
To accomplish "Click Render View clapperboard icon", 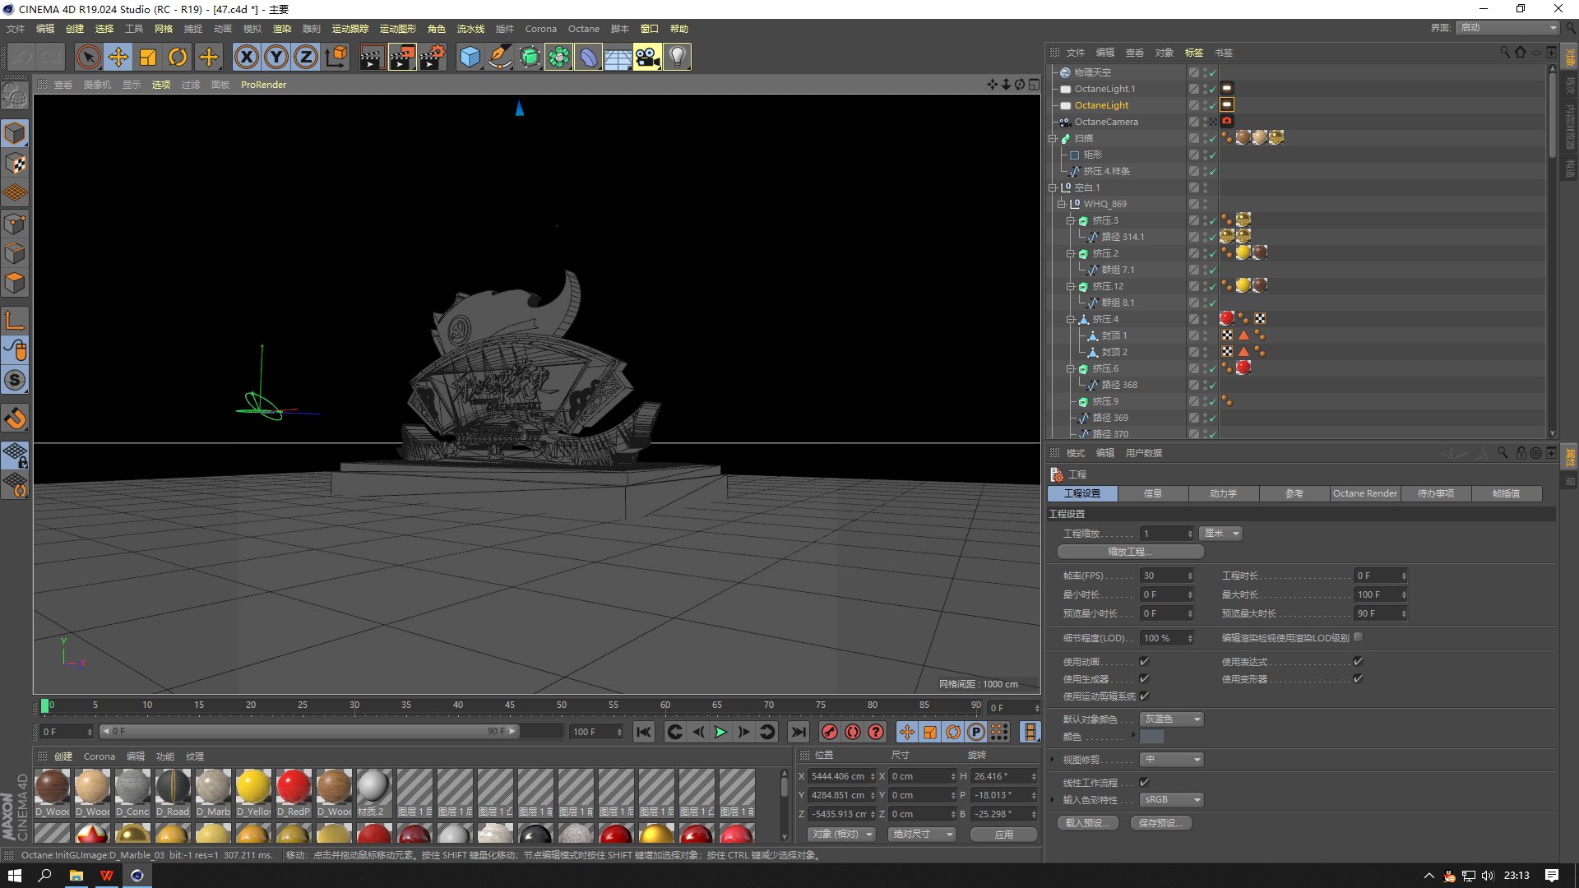I will pos(372,57).
